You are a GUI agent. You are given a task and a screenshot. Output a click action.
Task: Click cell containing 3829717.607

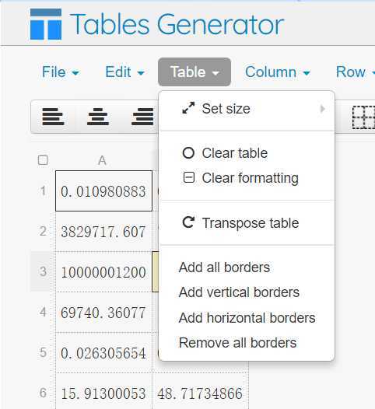[103, 232]
